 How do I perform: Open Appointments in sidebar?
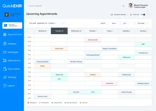pyautogui.click(x=12, y=34)
